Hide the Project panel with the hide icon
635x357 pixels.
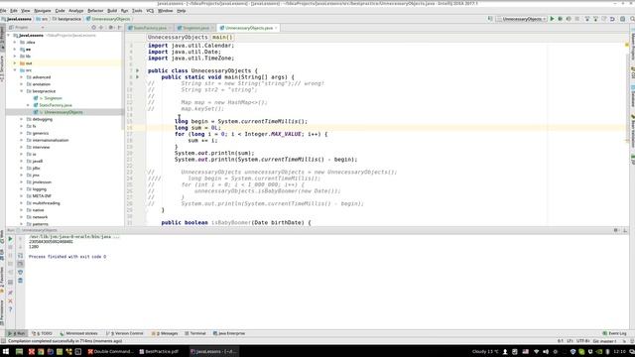(x=119, y=28)
